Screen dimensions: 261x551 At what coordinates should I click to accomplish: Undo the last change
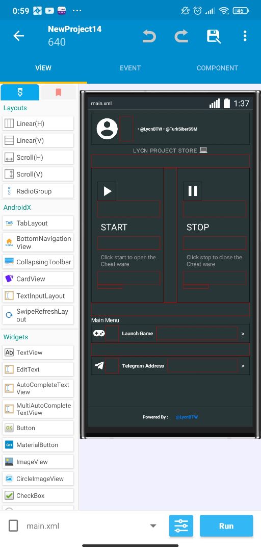click(x=149, y=36)
